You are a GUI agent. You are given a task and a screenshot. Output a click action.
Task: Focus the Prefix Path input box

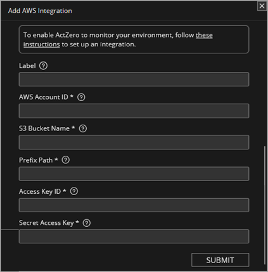[x=134, y=173]
